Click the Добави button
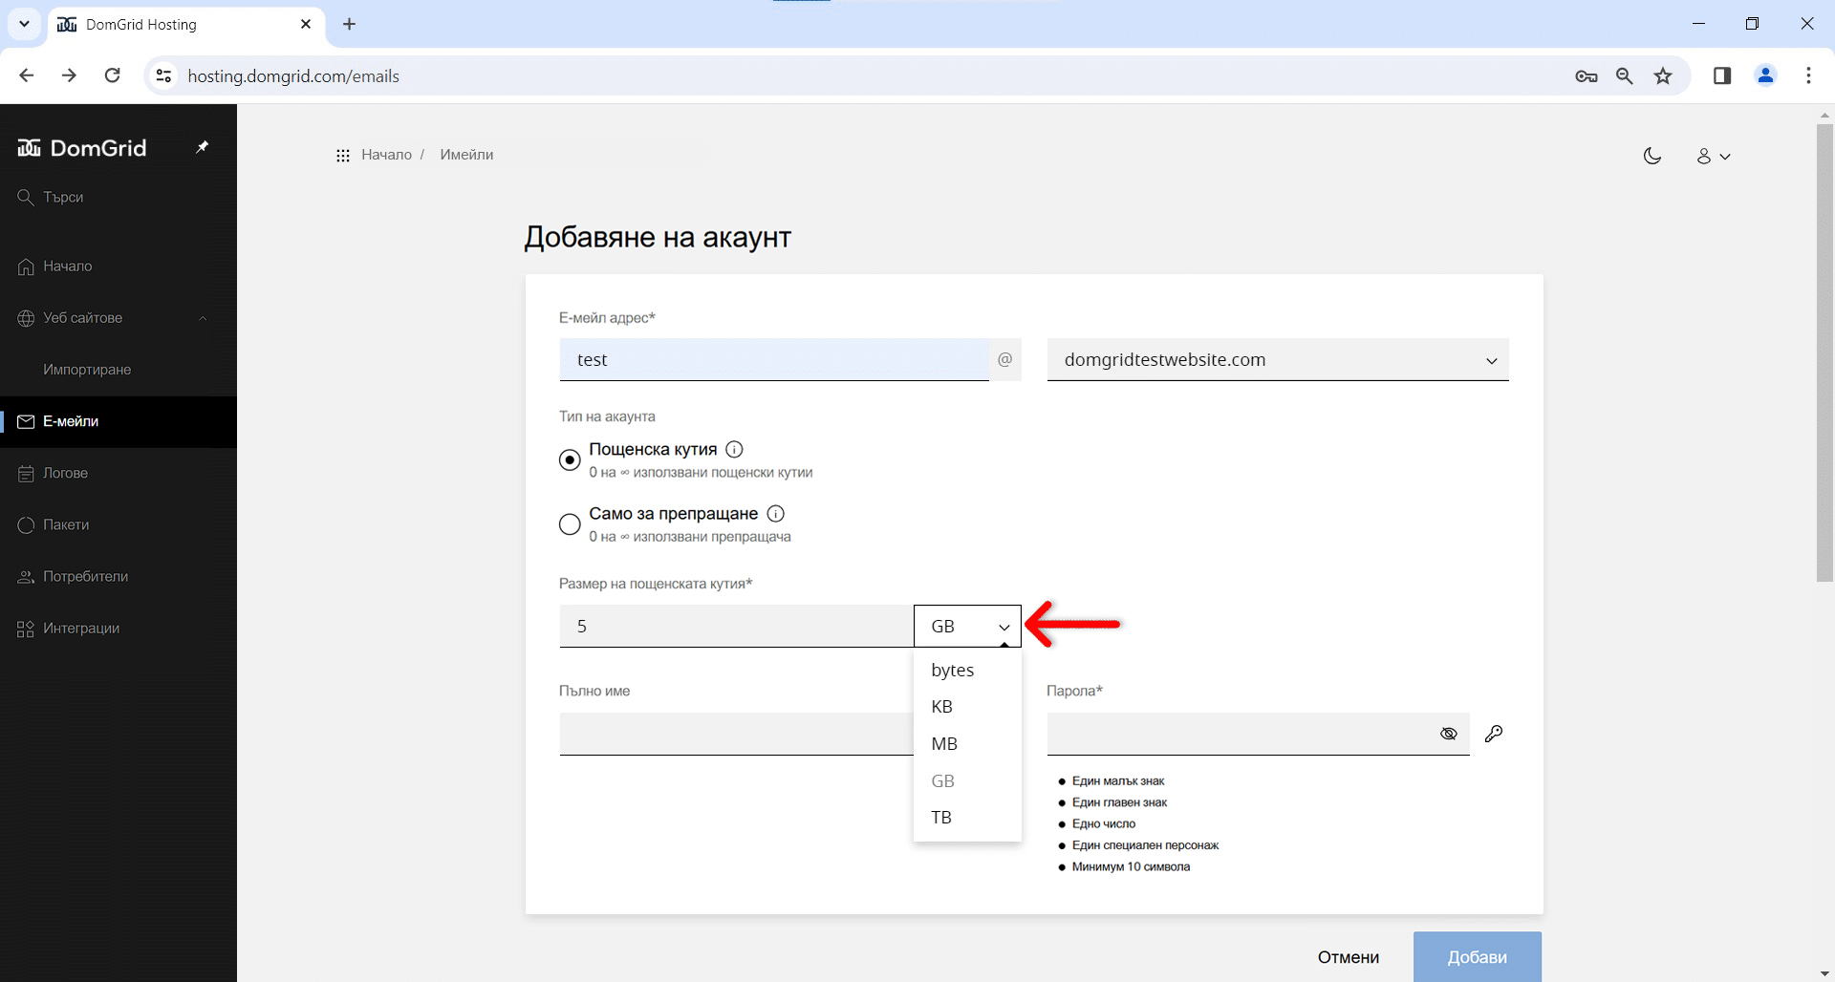The image size is (1835, 982). pyautogui.click(x=1478, y=957)
